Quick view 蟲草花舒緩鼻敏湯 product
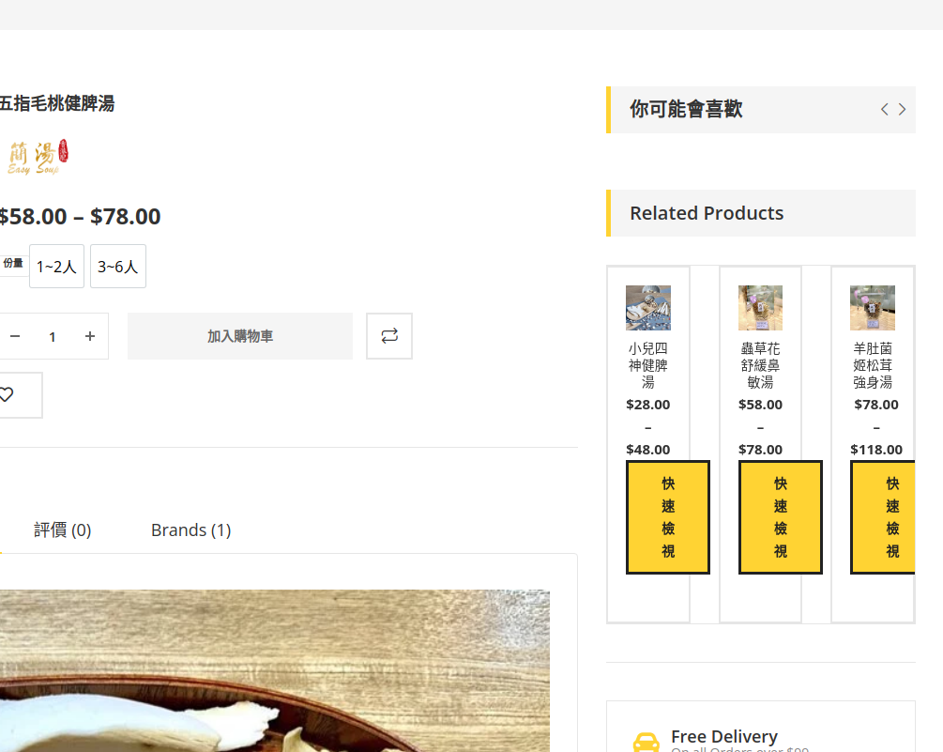943x752 pixels. click(780, 517)
